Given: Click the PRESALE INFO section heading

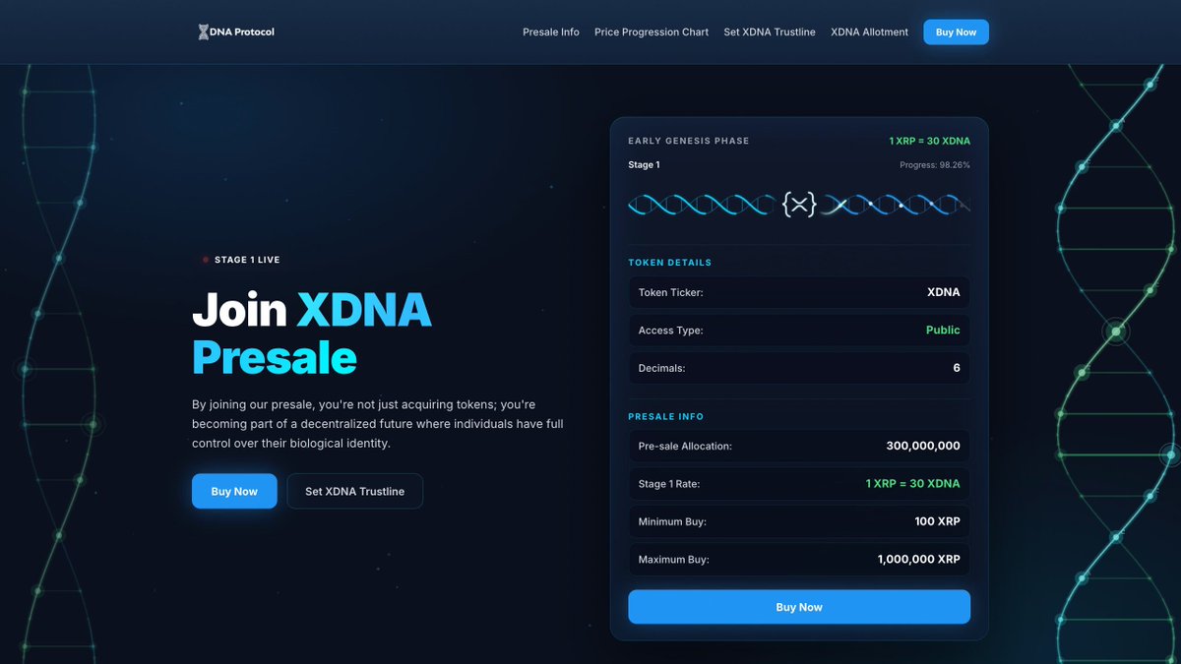Looking at the screenshot, I should coord(666,417).
